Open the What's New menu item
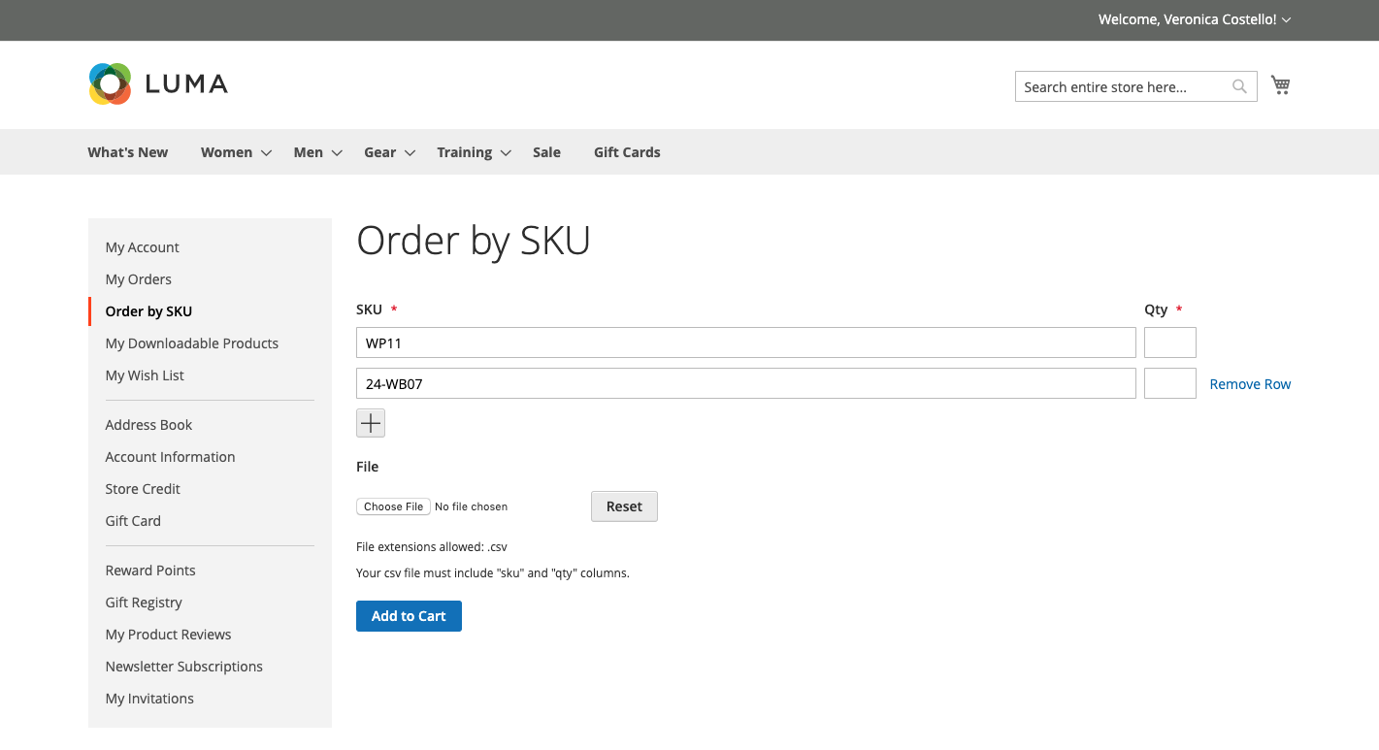The image size is (1379, 750). click(x=127, y=152)
